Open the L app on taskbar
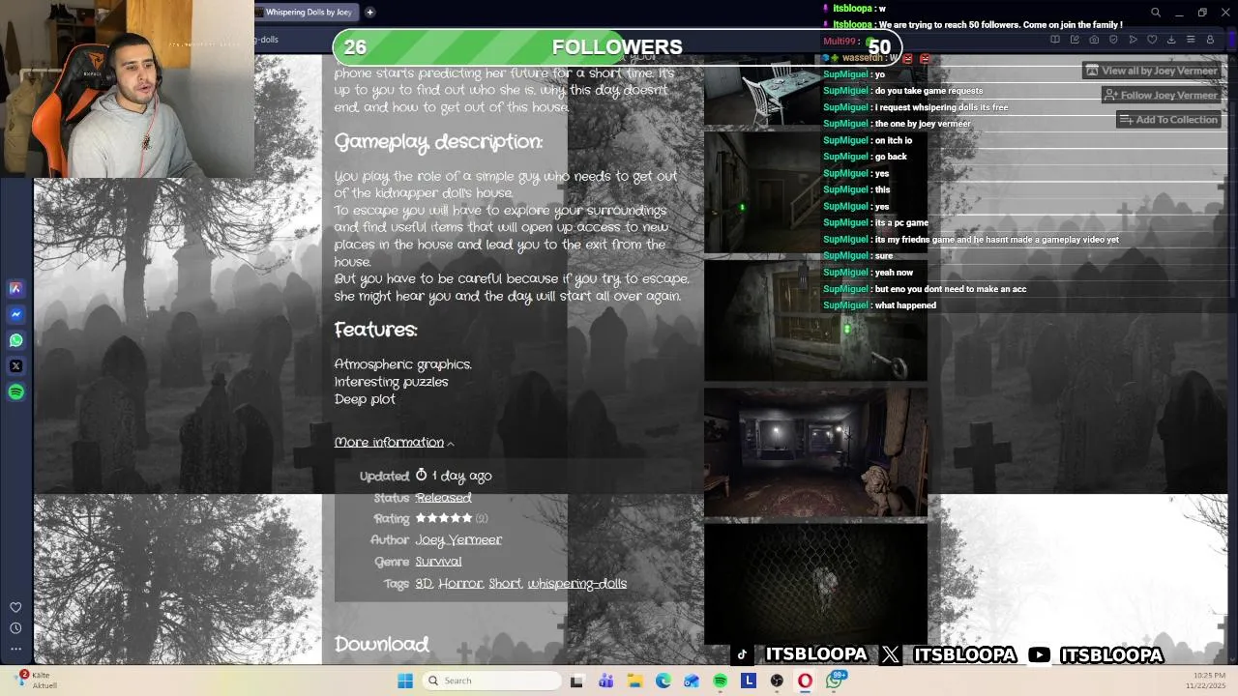This screenshot has height=696, width=1238. pos(749,681)
